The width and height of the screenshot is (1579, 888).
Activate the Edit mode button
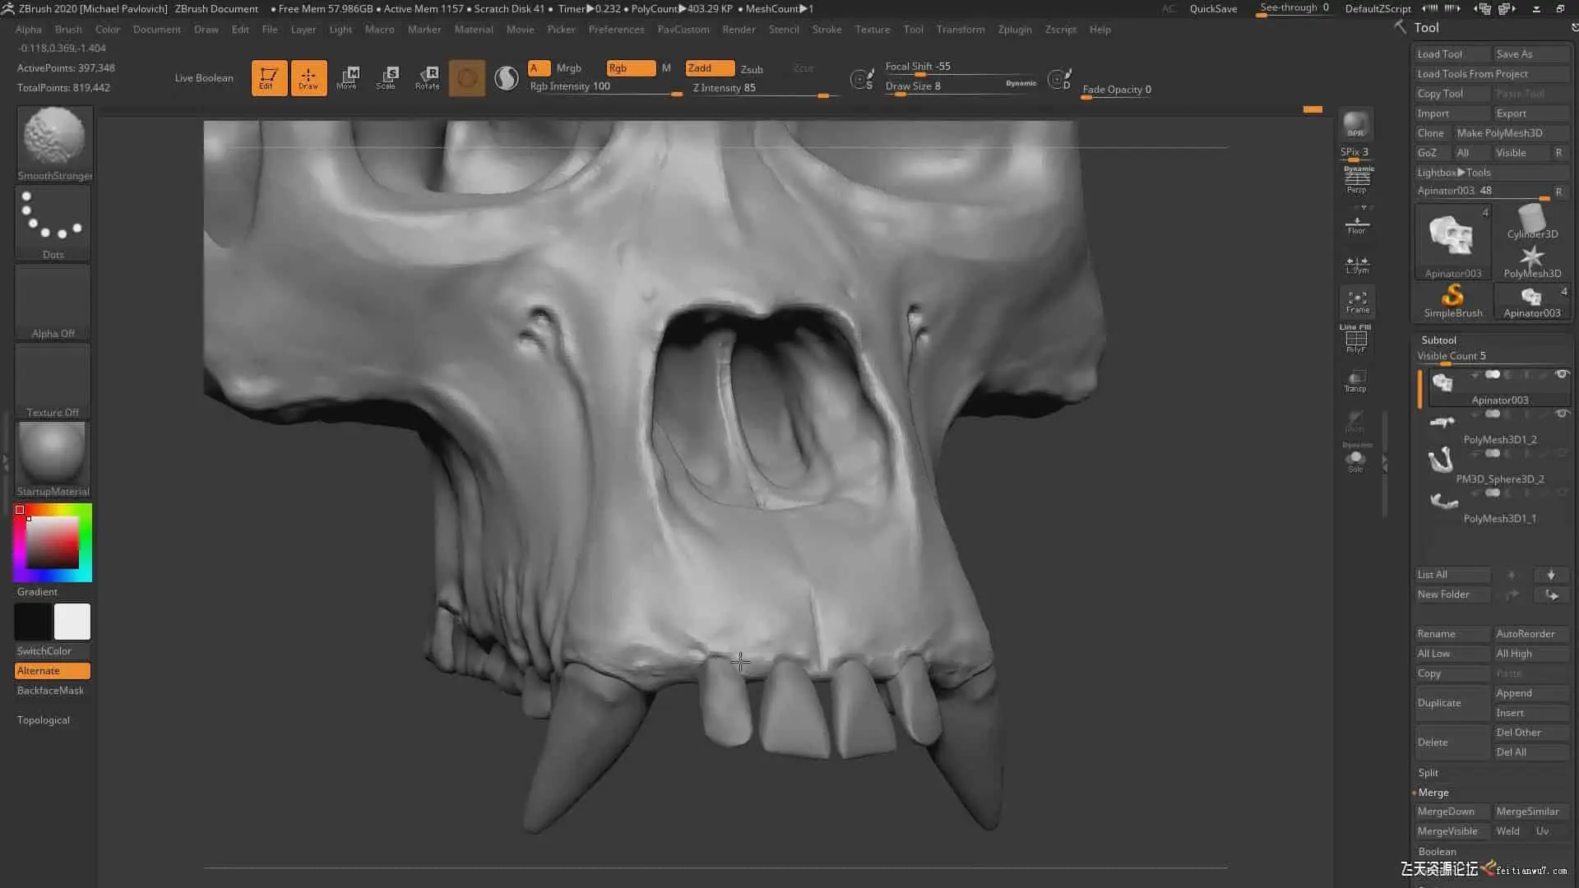[269, 78]
